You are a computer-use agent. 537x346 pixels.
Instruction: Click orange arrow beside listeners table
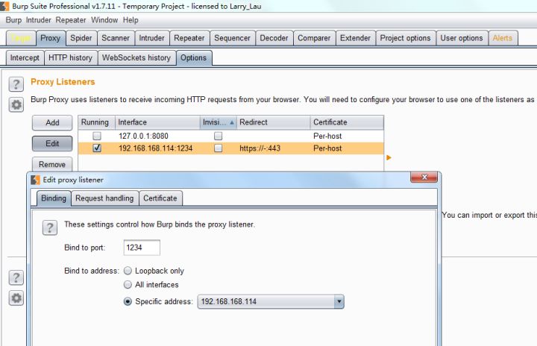(389, 157)
